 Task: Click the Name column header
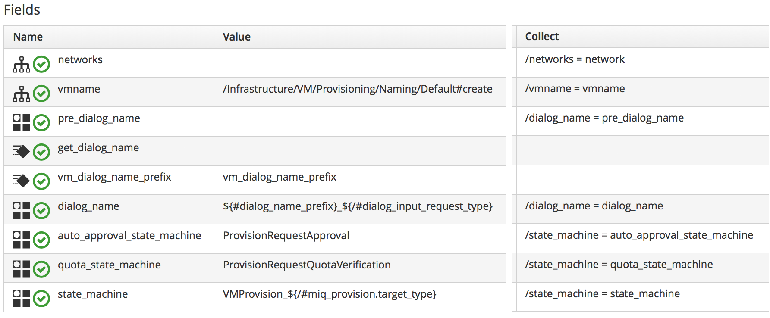coord(28,37)
